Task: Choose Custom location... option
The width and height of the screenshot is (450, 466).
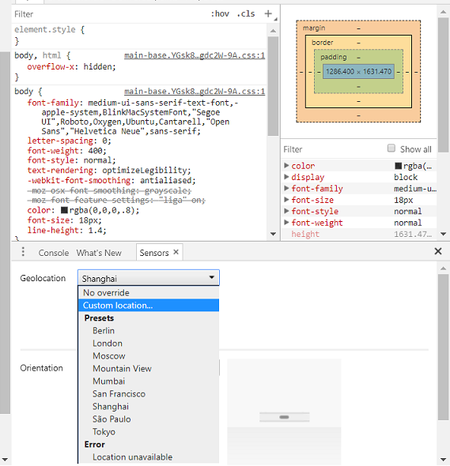Action: coord(149,305)
